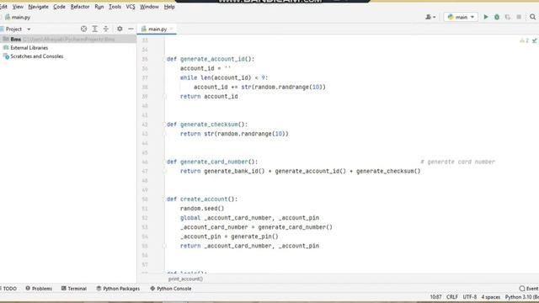The width and height of the screenshot is (539, 303).
Task: Click the random.seed() code line
Action: click(202, 209)
